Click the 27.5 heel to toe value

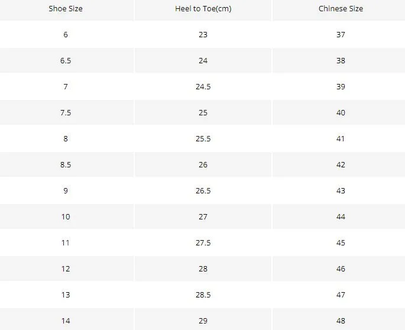coord(203,243)
